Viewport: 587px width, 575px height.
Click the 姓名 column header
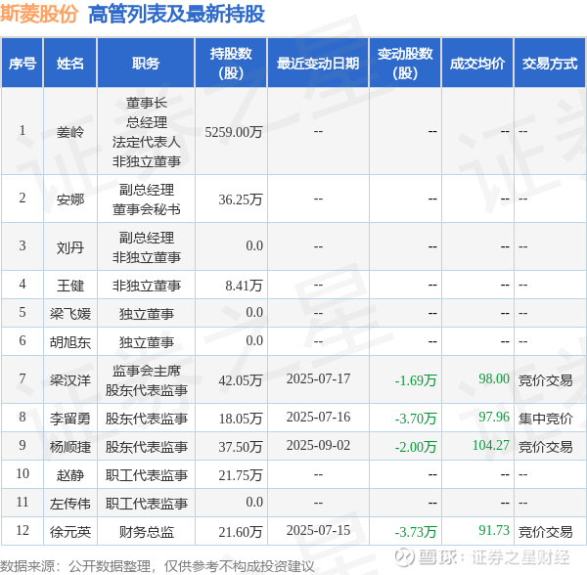(x=70, y=64)
